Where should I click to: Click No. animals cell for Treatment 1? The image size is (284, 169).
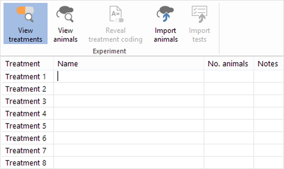(x=229, y=77)
